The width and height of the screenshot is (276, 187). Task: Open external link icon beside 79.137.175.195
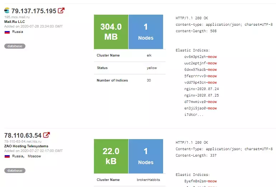tap(61, 10)
